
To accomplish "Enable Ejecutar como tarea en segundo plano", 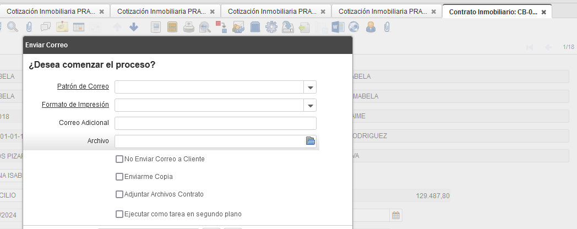I will tap(119, 214).
